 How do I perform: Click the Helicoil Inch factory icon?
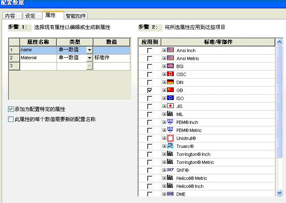(x=170, y=186)
